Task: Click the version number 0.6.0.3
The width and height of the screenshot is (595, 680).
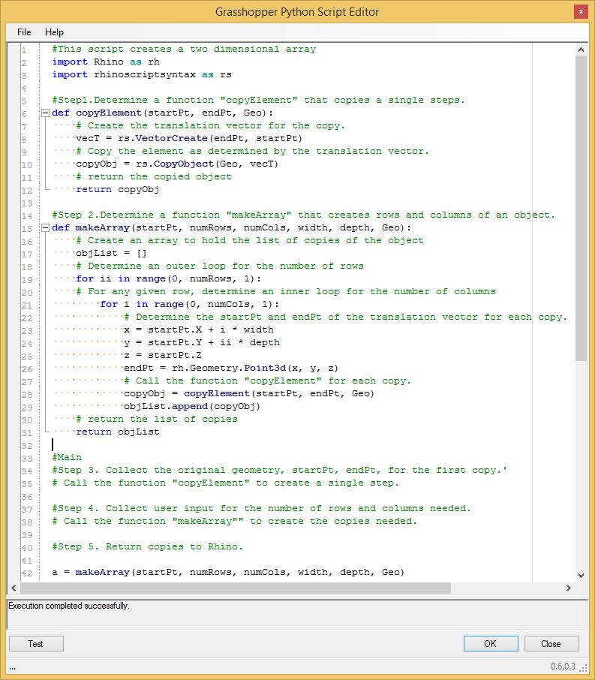Action: click(x=563, y=666)
